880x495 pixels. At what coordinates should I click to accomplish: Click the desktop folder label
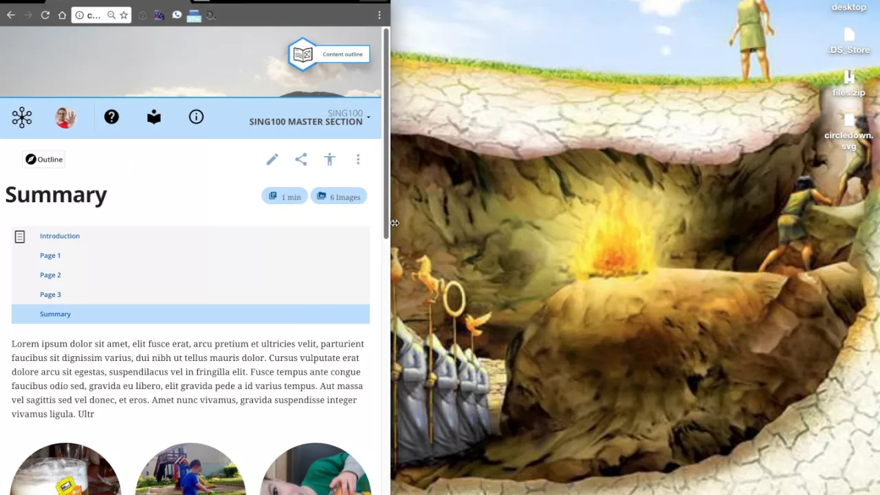coord(849,8)
